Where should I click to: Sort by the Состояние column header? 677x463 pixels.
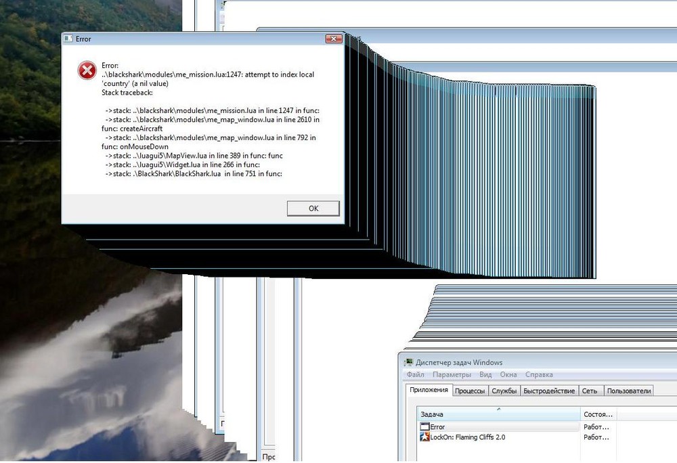(x=598, y=414)
